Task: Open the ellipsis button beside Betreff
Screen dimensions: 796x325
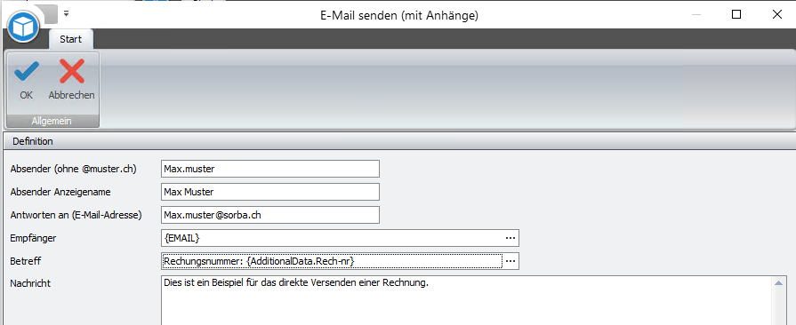Action: [511, 260]
